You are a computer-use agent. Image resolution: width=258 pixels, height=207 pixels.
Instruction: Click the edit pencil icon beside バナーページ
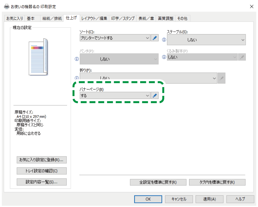[x=155, y=95]
